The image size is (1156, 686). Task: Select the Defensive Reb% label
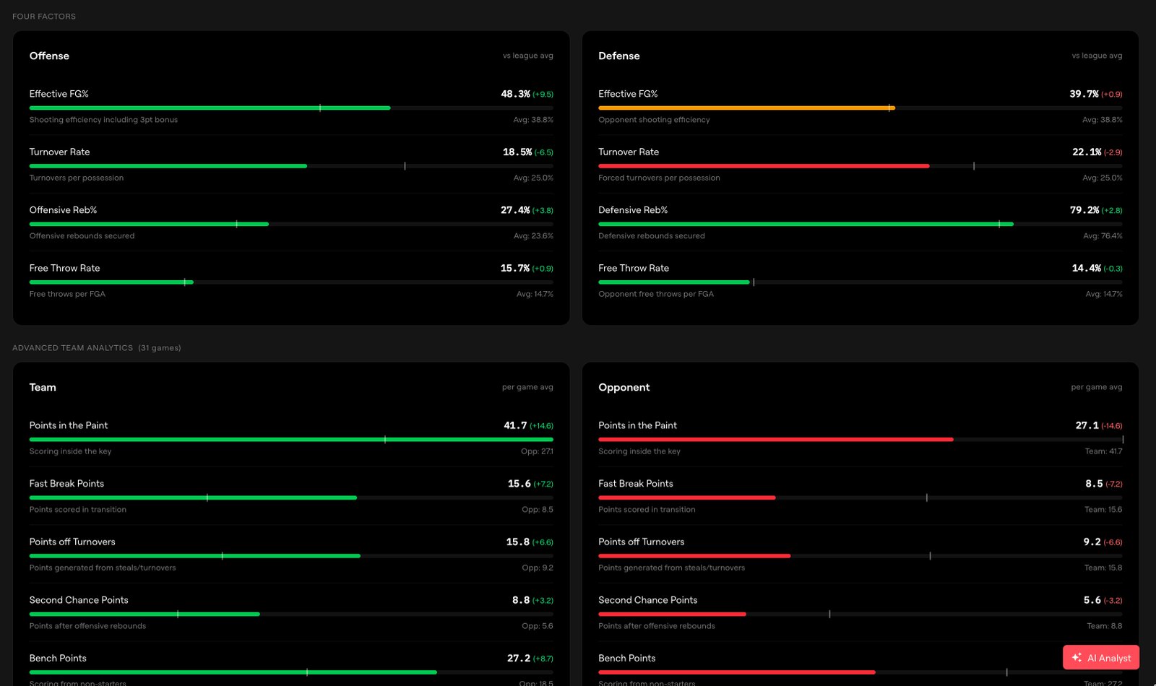tap(633, 210)
